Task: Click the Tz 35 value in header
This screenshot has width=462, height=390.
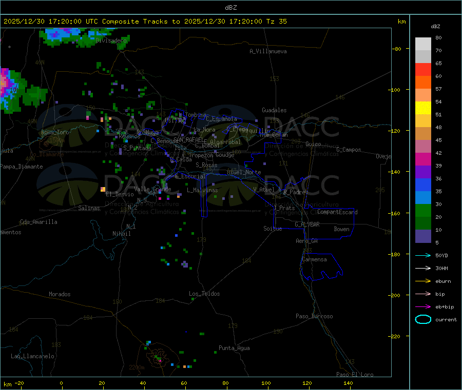Action: tap(276, 22)
